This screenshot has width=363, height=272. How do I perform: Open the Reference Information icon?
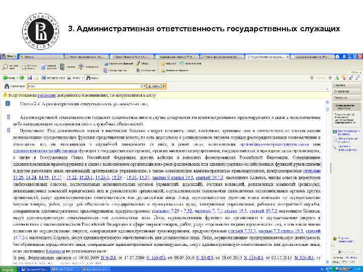click(106, 63)
